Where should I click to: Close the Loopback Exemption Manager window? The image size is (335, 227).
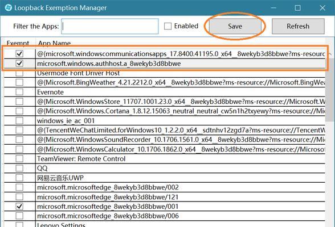click(x=322, y=7)
